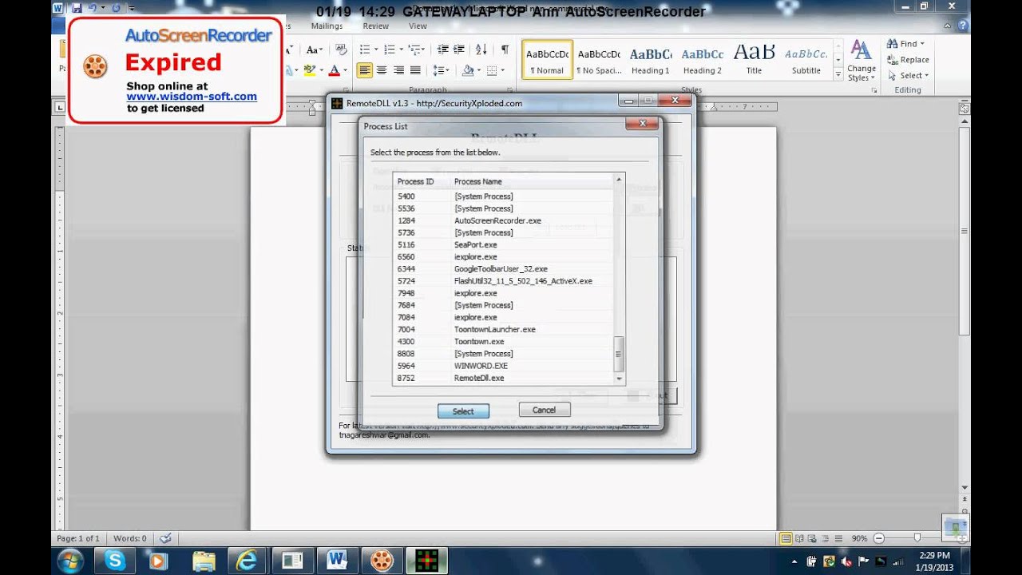Switch to RemoteDLL taskbar icon

coord(425,561)
